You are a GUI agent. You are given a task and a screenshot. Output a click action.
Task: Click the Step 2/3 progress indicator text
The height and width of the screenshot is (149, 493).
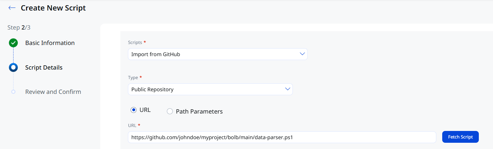(x=19, y=28)
